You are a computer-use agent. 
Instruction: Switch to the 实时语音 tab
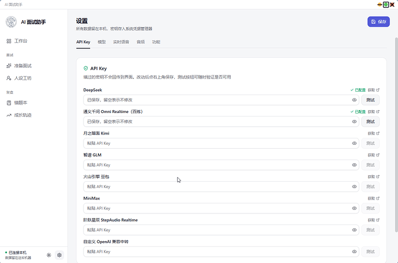point(121,42)
